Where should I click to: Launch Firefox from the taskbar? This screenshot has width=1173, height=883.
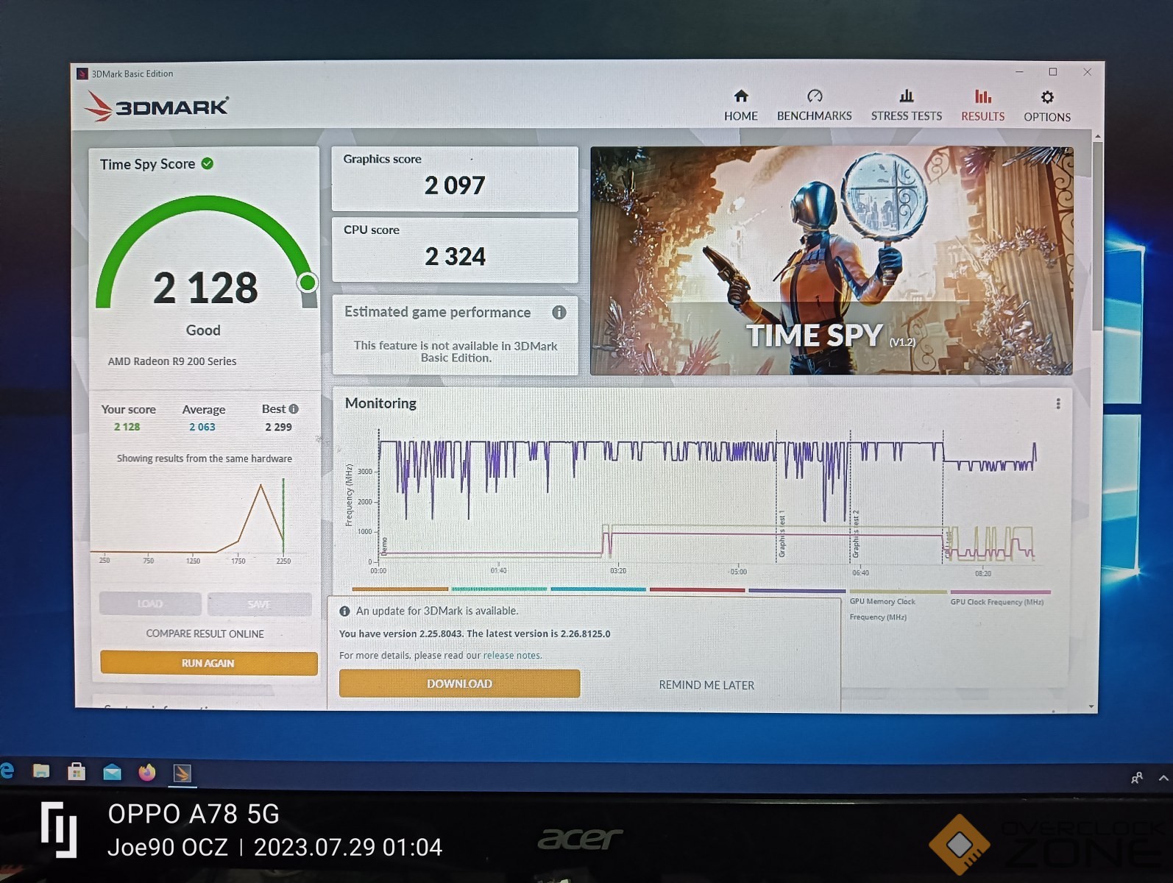pos(147,773)
